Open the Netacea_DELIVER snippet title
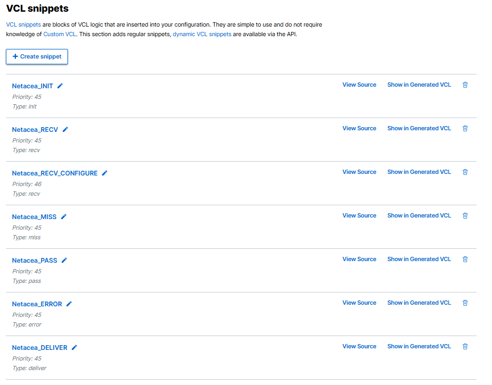This screenshot has width=492, height=385. point(40,348)
